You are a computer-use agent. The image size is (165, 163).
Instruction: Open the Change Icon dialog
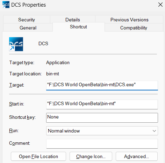[91, 156]
